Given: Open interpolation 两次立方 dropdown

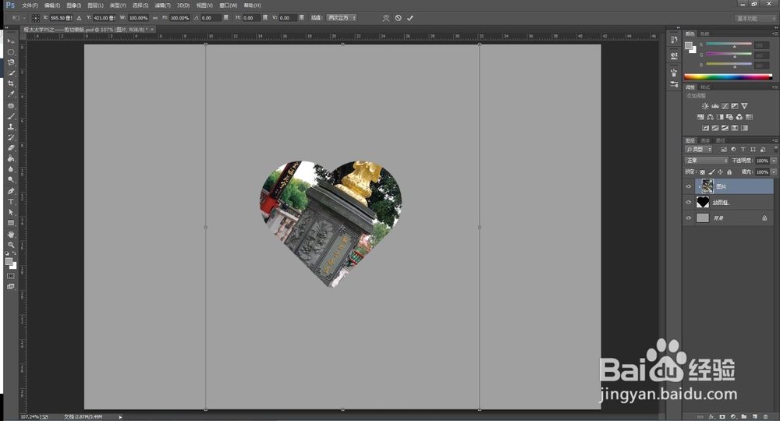Looking at the screenshot, I should (342, 18).
